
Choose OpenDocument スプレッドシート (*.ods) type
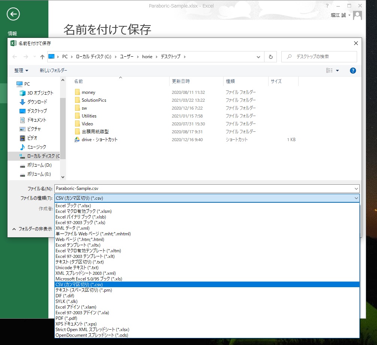click(x=207, y=335)
